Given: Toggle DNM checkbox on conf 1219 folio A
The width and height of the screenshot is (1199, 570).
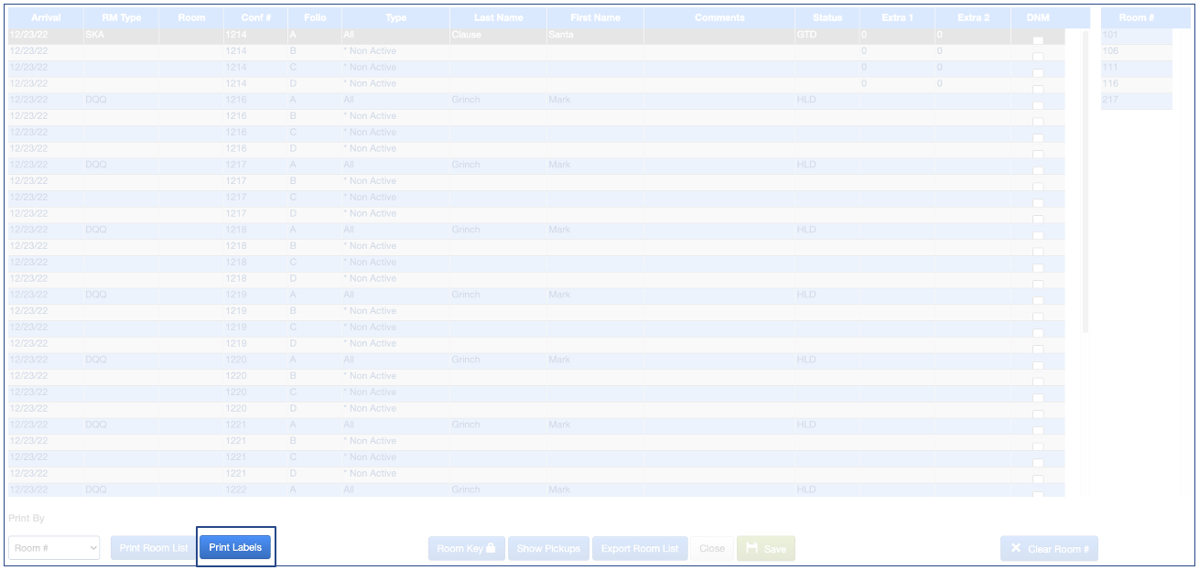Looking at the screenshot, I should pyautogui.click(x=1038, y=299).
